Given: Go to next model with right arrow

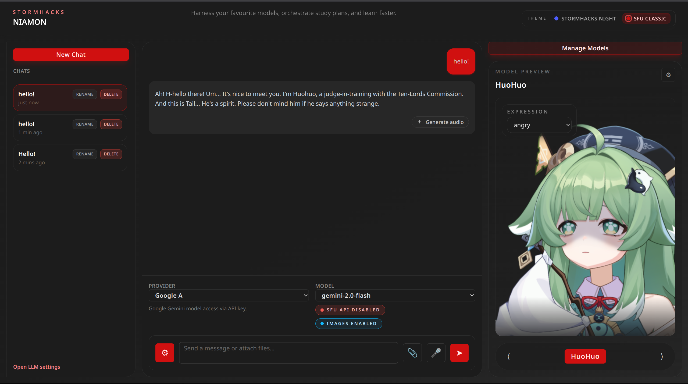Looking at the screenshot, I should 662,356.
